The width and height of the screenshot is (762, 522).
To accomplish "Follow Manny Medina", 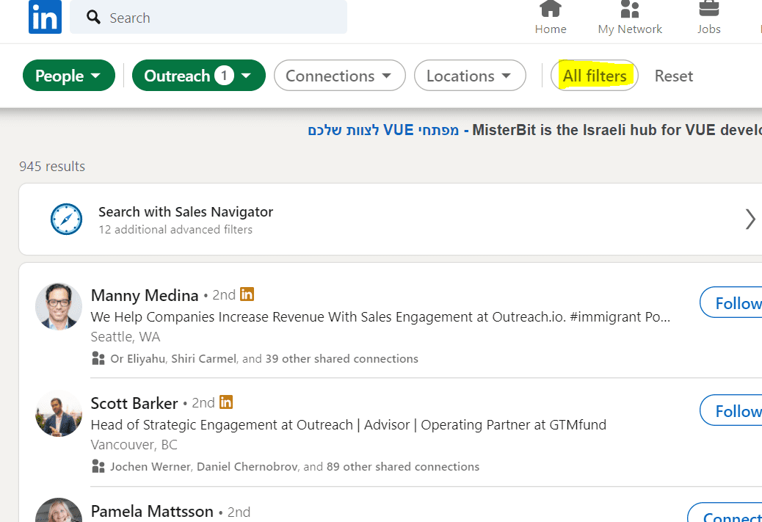I will (731, 302).
